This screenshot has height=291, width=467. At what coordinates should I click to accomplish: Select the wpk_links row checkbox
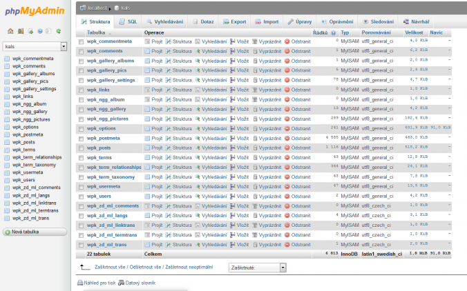[x=81, y=90]
